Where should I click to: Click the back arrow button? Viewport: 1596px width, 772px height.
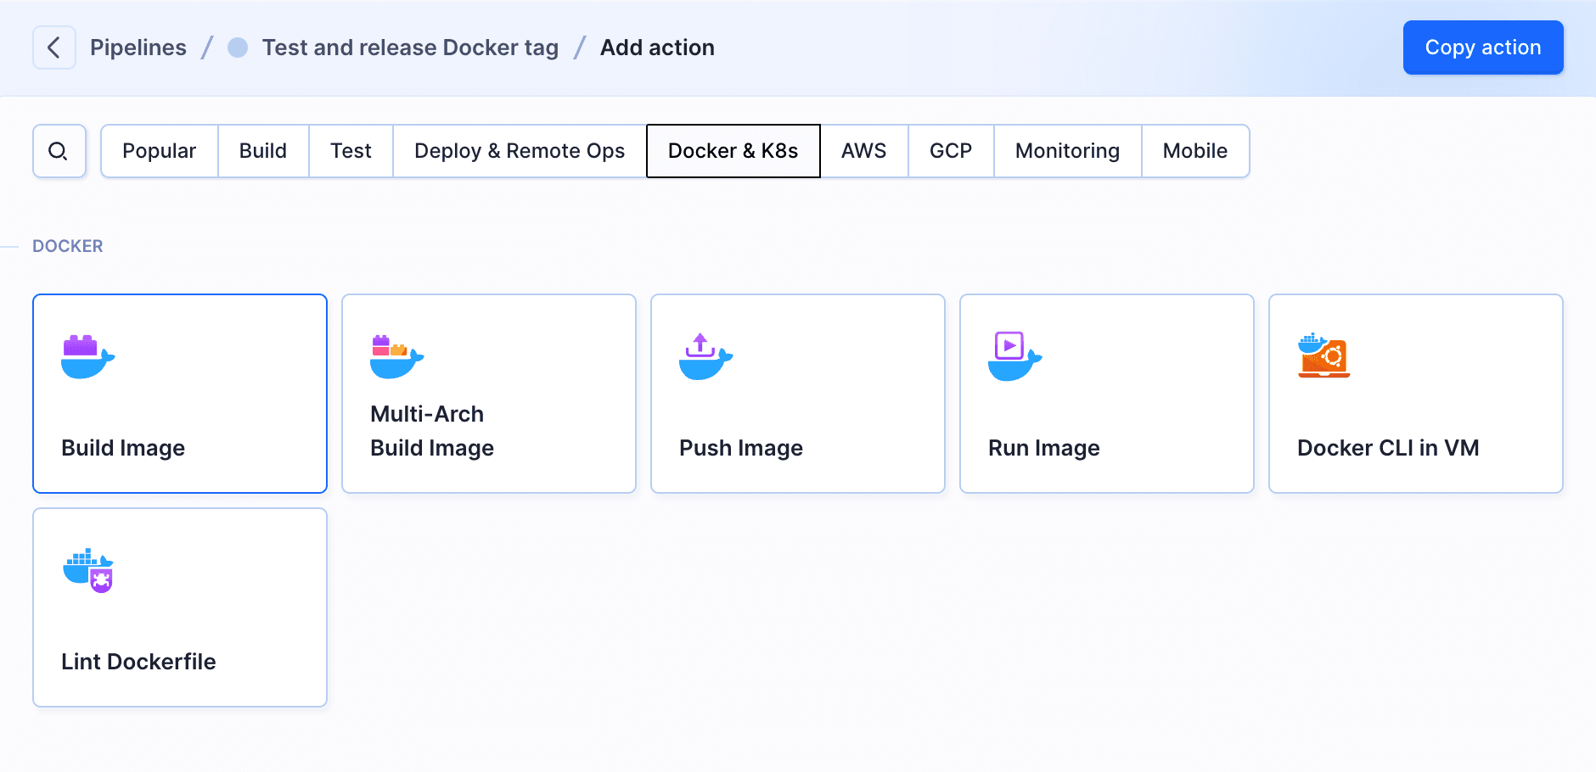[53, 48]
